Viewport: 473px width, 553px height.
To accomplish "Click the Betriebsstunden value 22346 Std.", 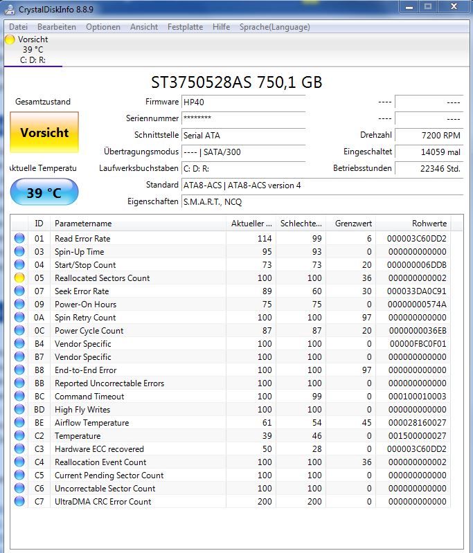I will [x=429, y=168].
